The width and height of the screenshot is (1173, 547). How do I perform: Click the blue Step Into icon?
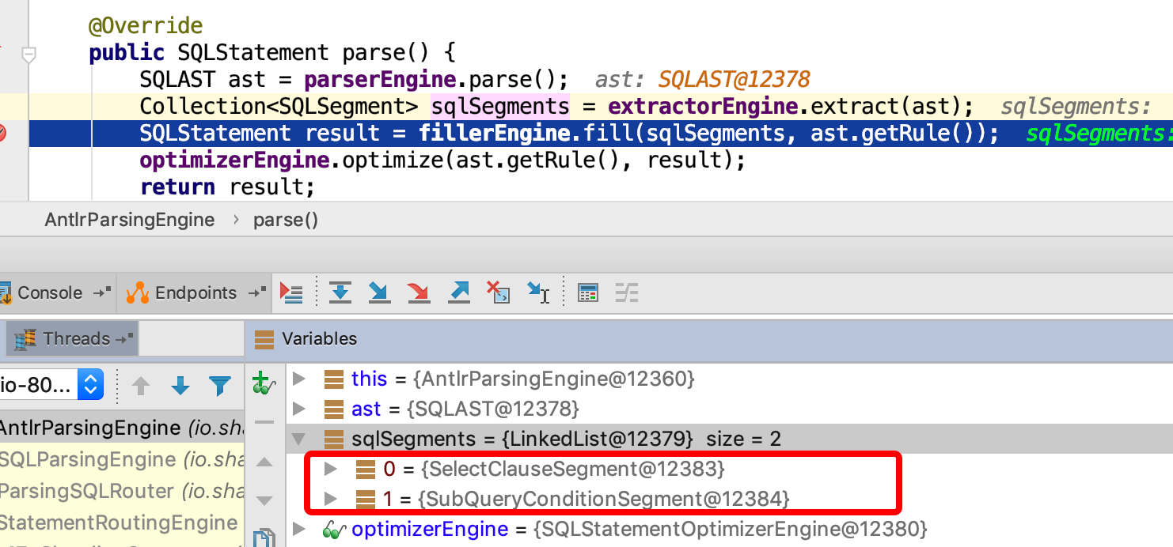point(379,293)
